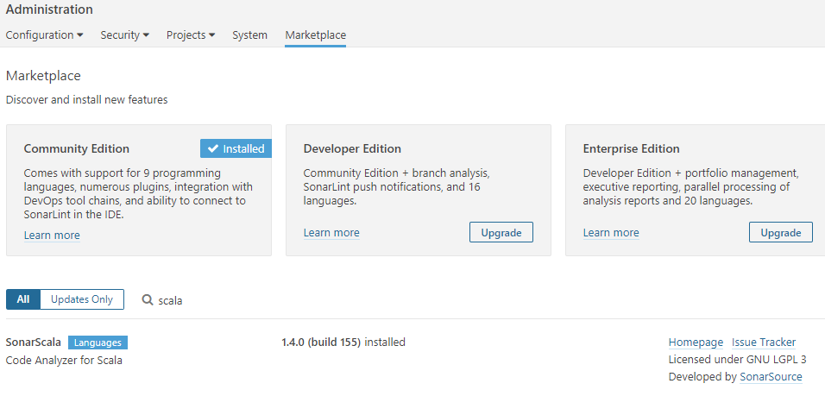This screenshot has height=396, width=825.
Task: Learn more about Developer Edition
Action: coord(331,232)
